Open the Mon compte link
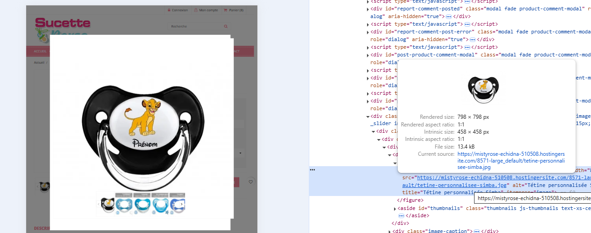Image resolution: width=591 pixels, height=233 pixels. tap(209, 10)
